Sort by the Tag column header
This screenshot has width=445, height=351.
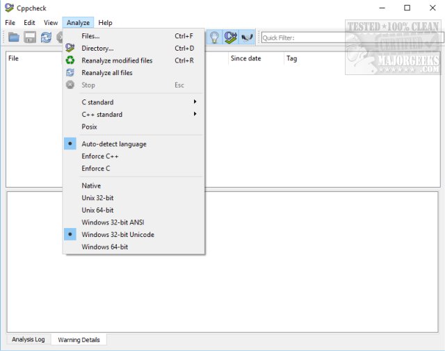312,58
